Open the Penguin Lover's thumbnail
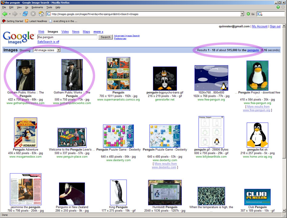The width and height of the screenshot is (287, 218). [72, 138]
